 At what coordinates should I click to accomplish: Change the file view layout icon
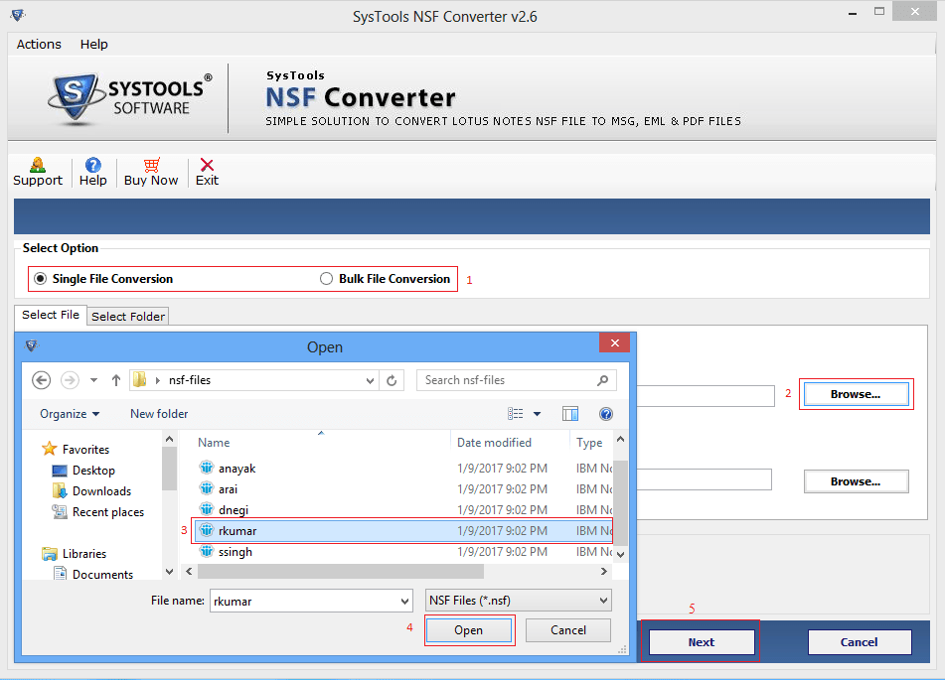point(516,414)
